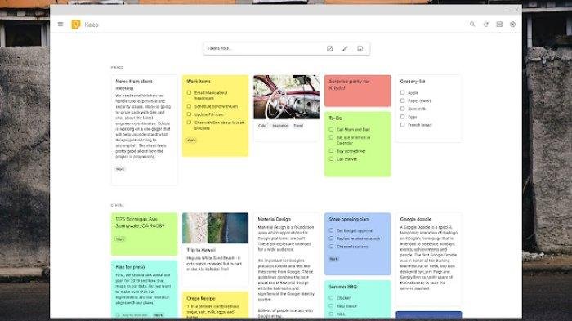Check 'Soy milk' in Grocery list
Image resolution: width=572 pixels, height=321 pixels.
click(x=402, y=109)
